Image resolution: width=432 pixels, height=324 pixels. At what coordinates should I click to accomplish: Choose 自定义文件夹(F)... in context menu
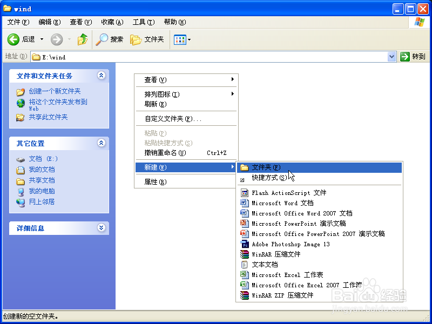(186, 119)
